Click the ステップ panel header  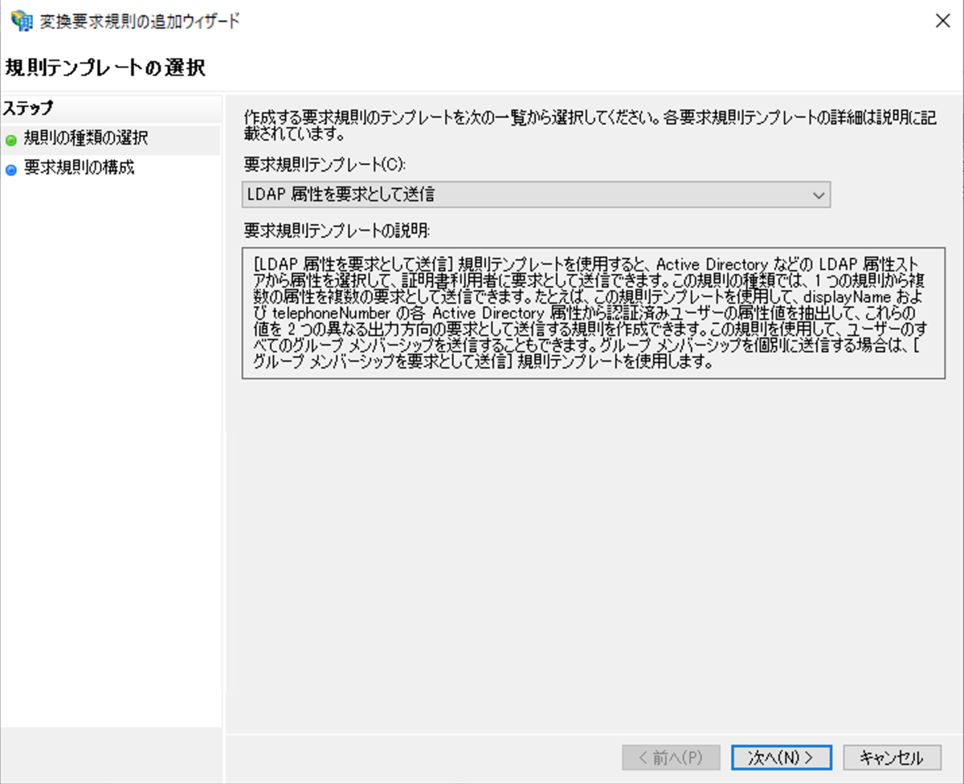tap(27, 108)
